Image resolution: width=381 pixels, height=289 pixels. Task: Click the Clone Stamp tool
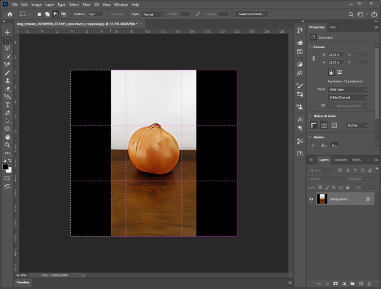[x=8, y=80]
